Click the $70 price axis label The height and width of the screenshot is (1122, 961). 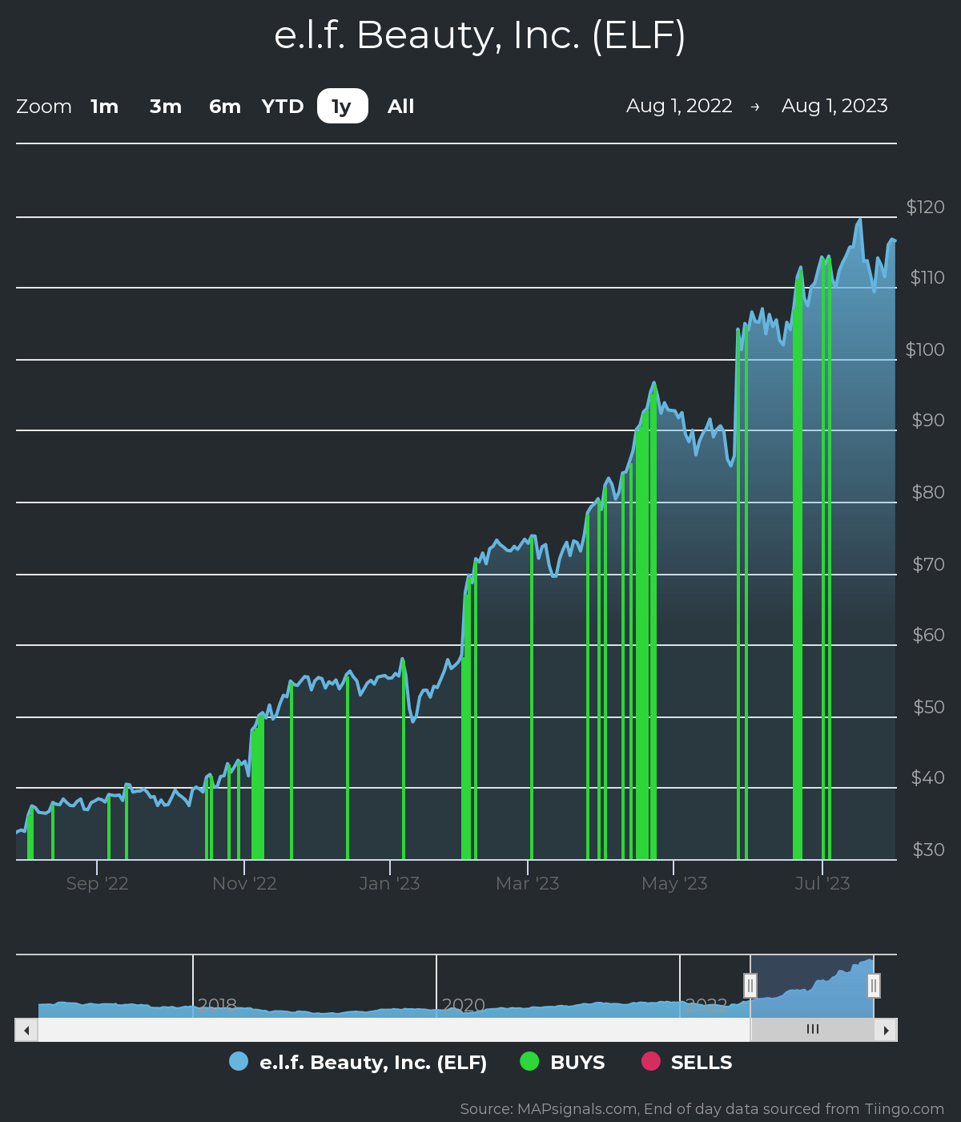coord(929,565)
